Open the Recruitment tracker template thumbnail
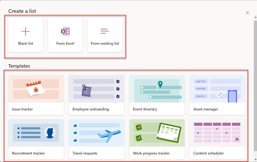 pos(36,133)
